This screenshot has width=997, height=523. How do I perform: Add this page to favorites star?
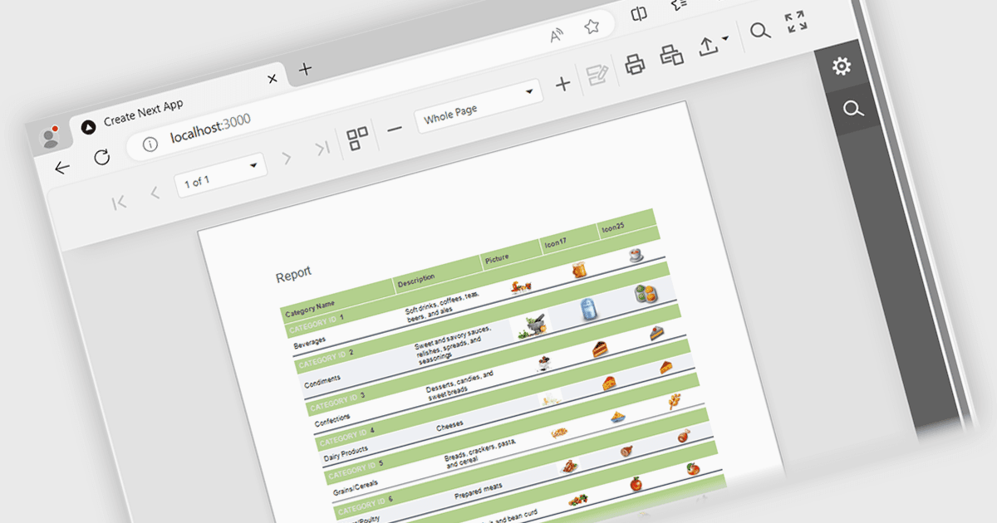(x=592, y=27)
